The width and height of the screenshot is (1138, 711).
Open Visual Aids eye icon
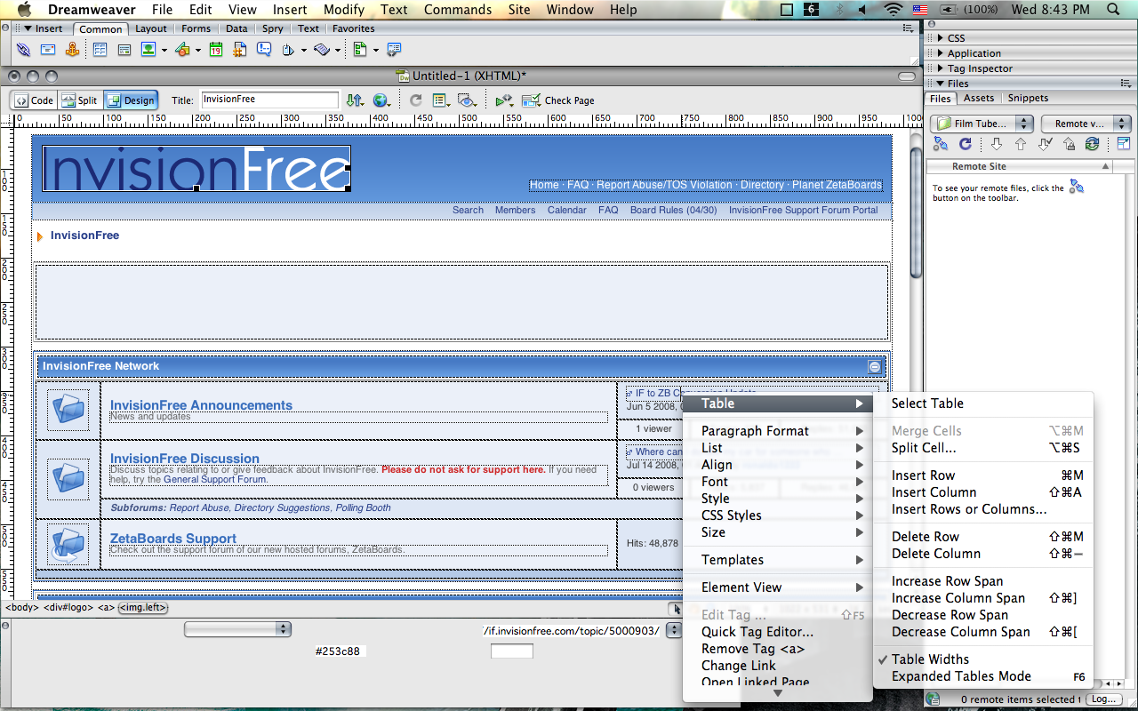click(x=466, y=100)
